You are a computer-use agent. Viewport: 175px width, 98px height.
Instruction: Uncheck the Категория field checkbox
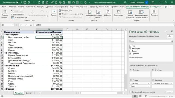click(x=130, y=48)
